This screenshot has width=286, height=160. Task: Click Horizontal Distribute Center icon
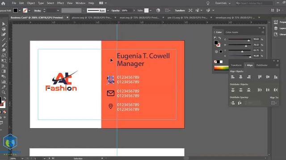(x=268, y=90)
